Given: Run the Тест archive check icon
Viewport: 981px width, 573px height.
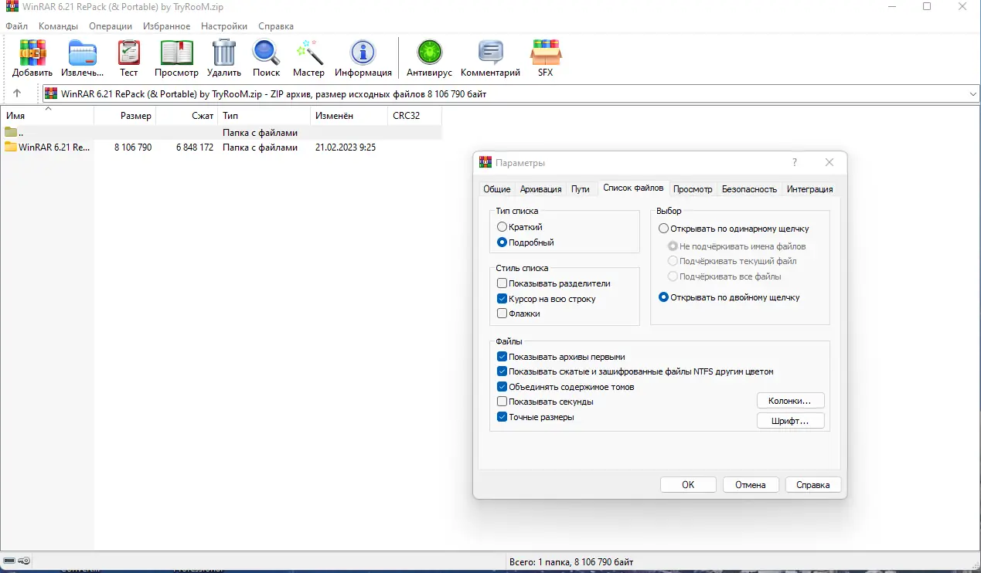Looking at the screenshot, I should click(128, 58).
